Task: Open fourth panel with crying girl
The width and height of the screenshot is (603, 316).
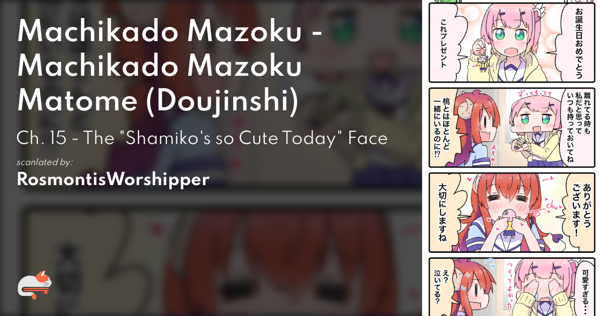Action: click(x=512, y=287)
